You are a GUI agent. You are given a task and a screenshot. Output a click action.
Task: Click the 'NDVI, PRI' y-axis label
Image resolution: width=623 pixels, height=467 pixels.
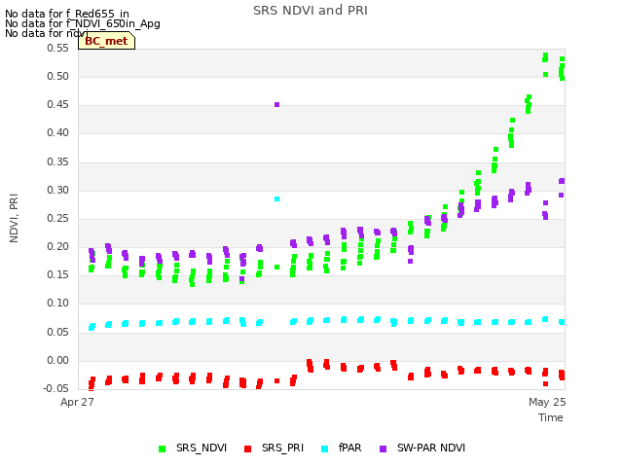pyautogui.click(x=14, y=218)
